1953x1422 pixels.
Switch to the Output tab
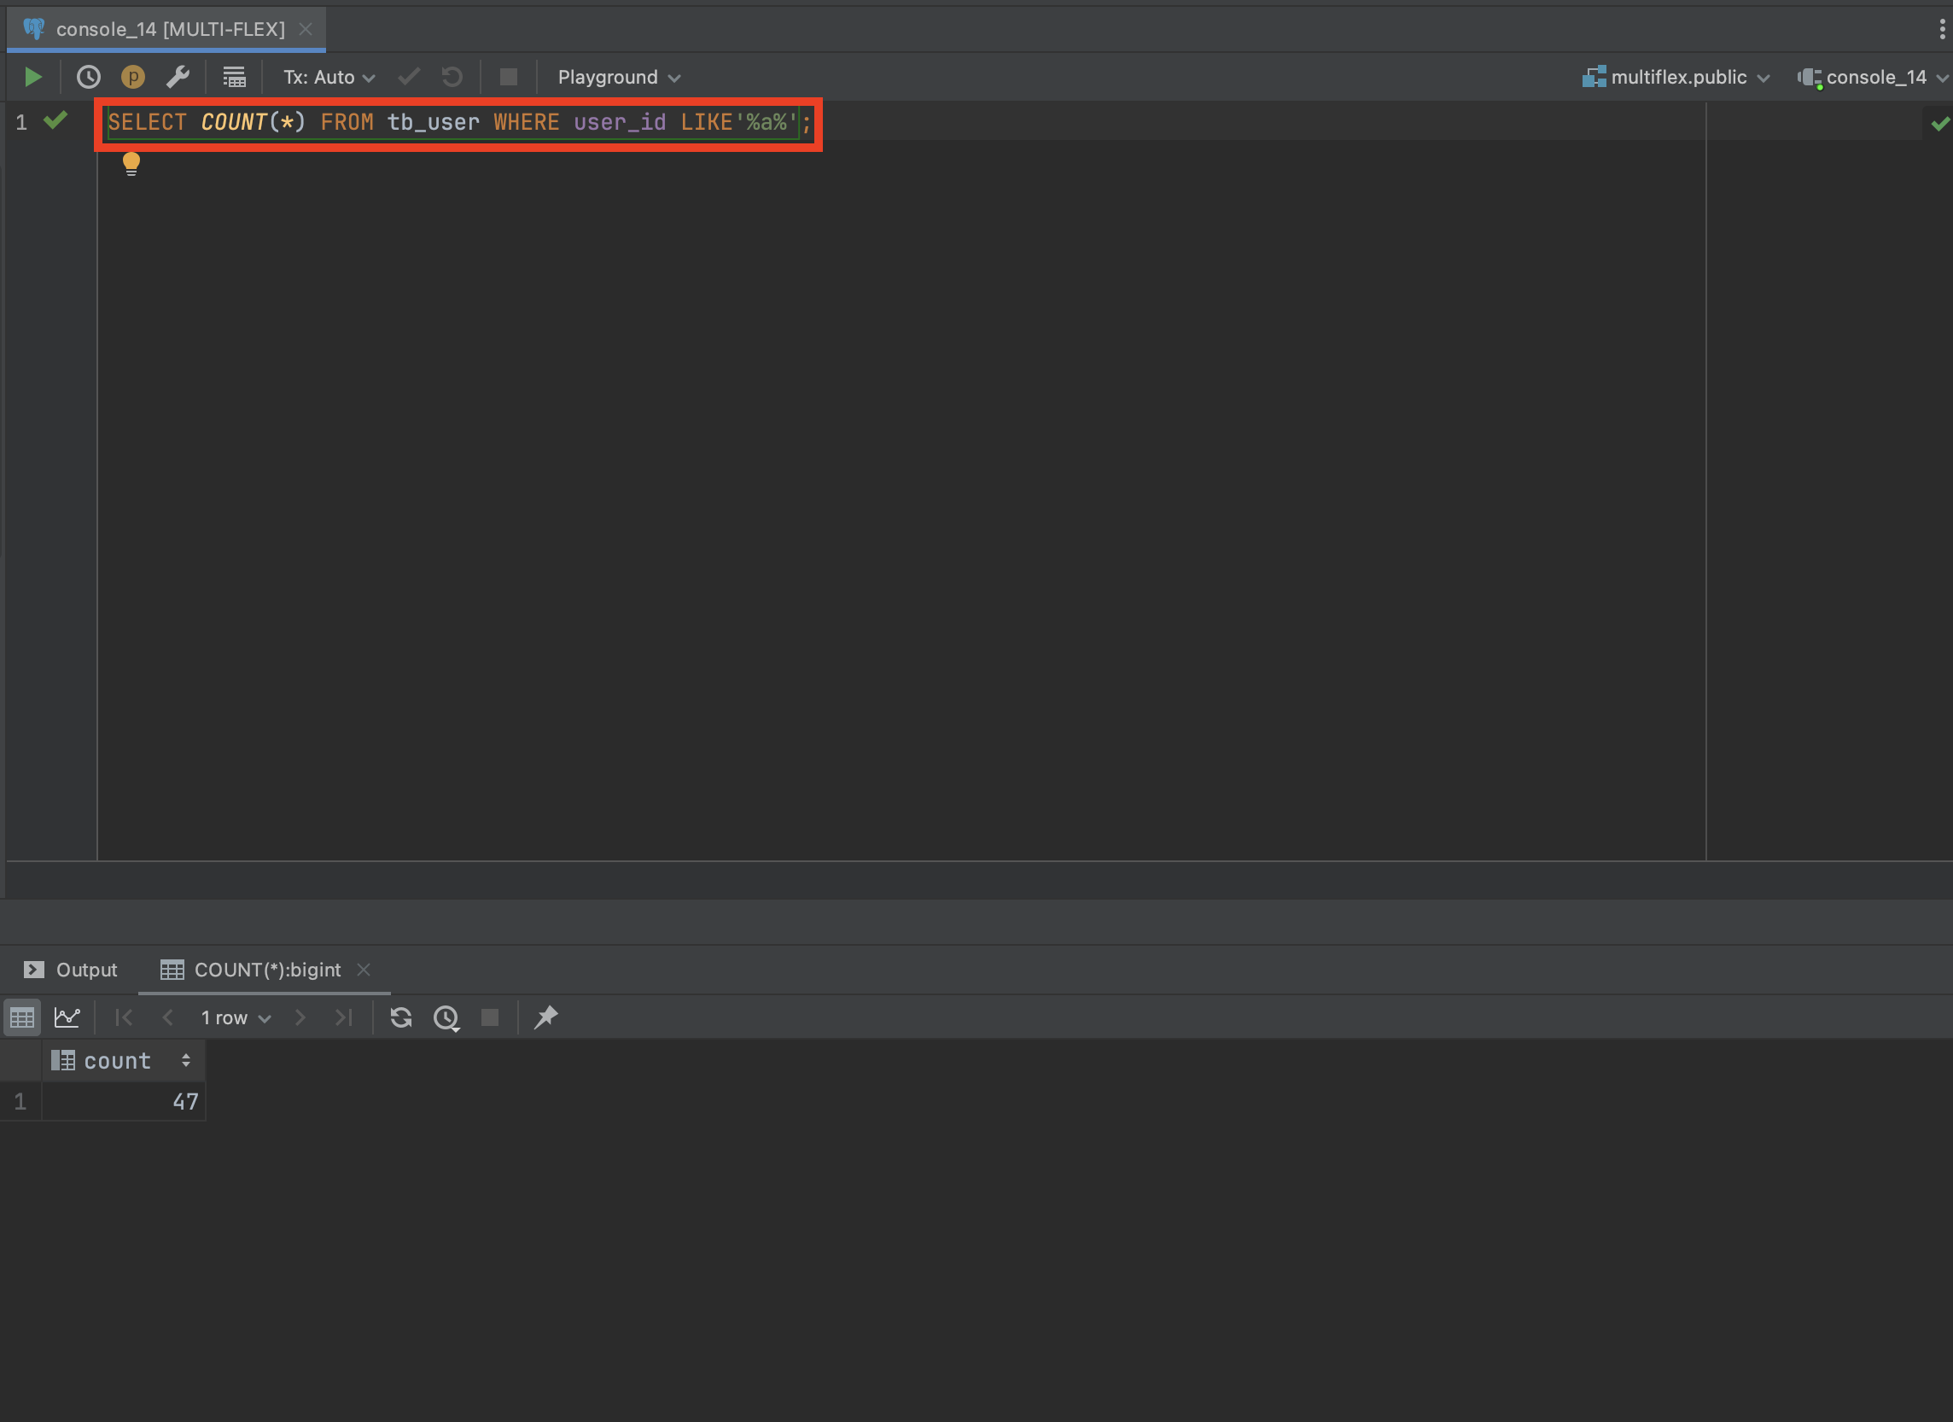(x=71, y=970)
